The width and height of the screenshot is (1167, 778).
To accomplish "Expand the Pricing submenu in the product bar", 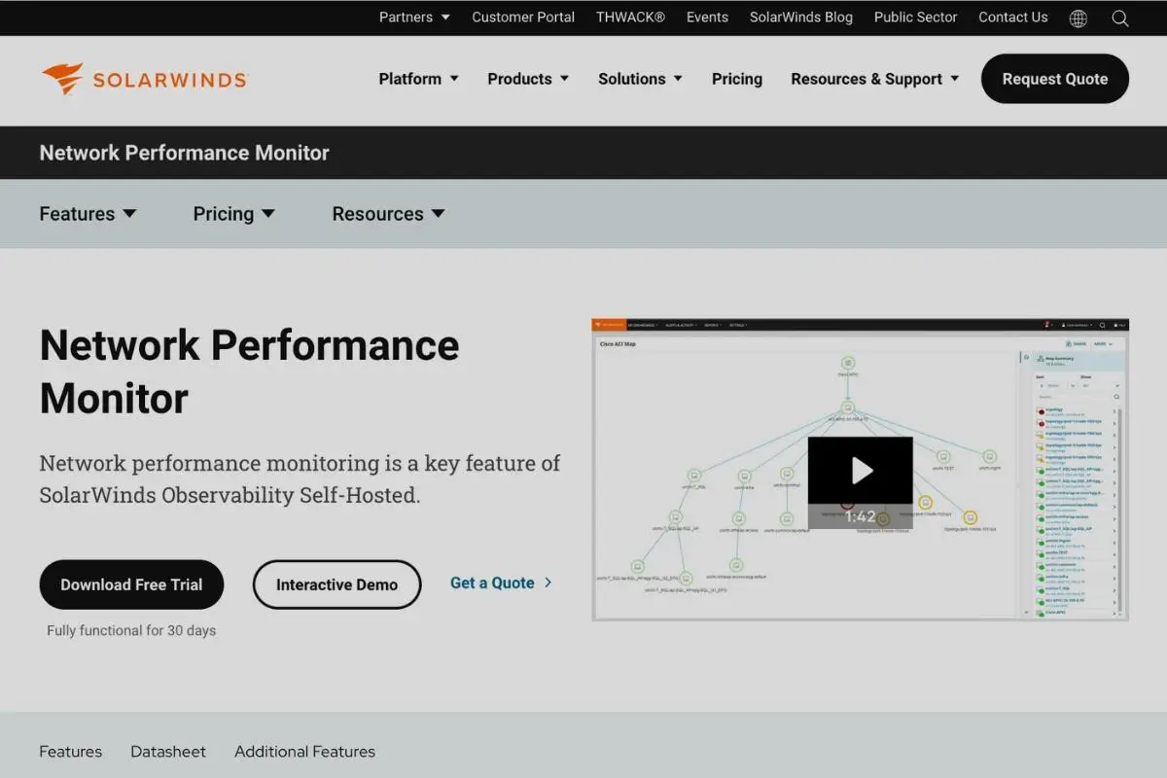I will (233, 214).
